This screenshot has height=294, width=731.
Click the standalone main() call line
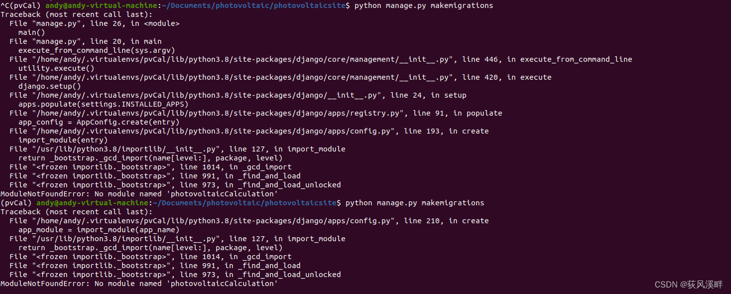coord(31,32)
